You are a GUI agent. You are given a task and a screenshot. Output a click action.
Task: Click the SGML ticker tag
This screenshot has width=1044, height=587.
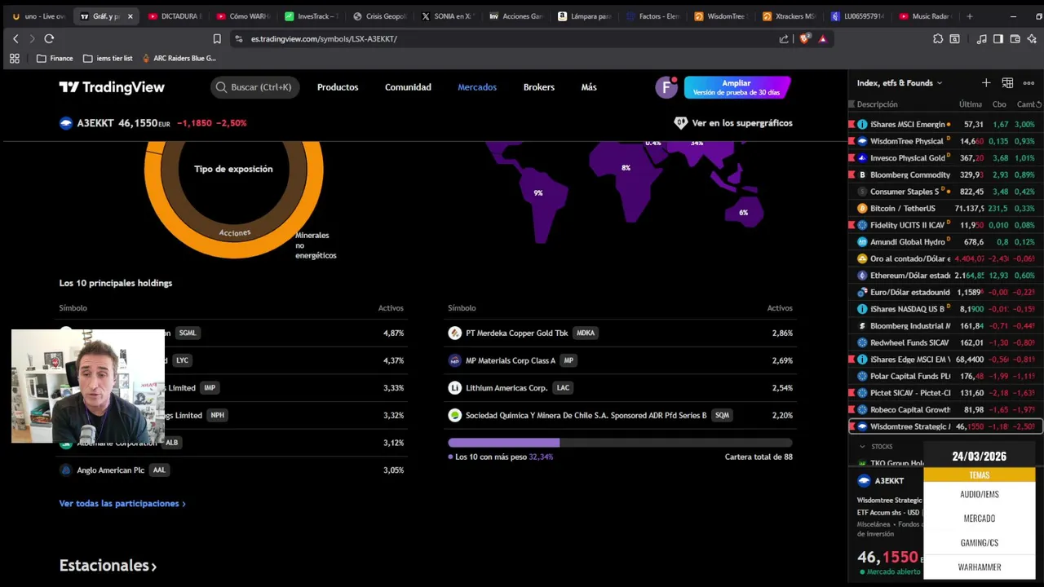tap(188, 333)
